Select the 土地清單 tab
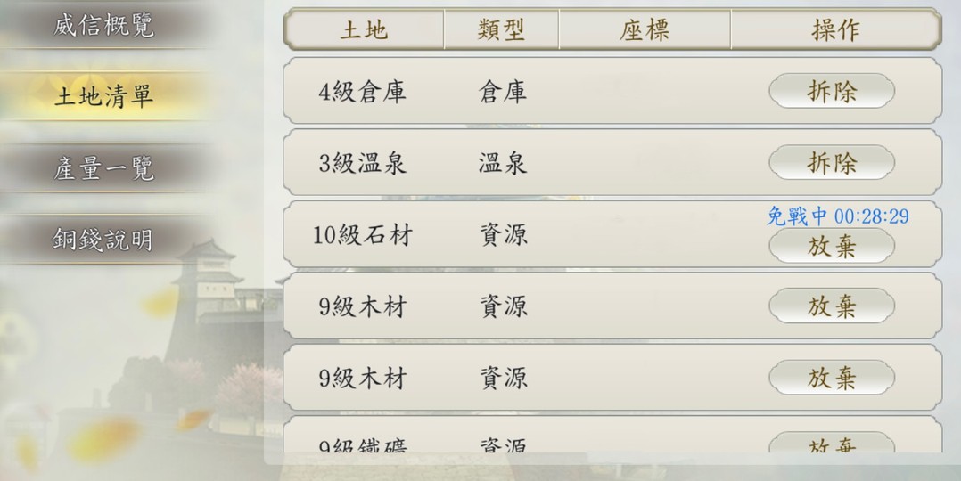 coord(103,96)
